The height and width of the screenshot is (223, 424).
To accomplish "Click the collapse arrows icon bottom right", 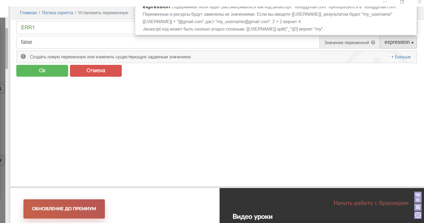I will tap(418, 207).
